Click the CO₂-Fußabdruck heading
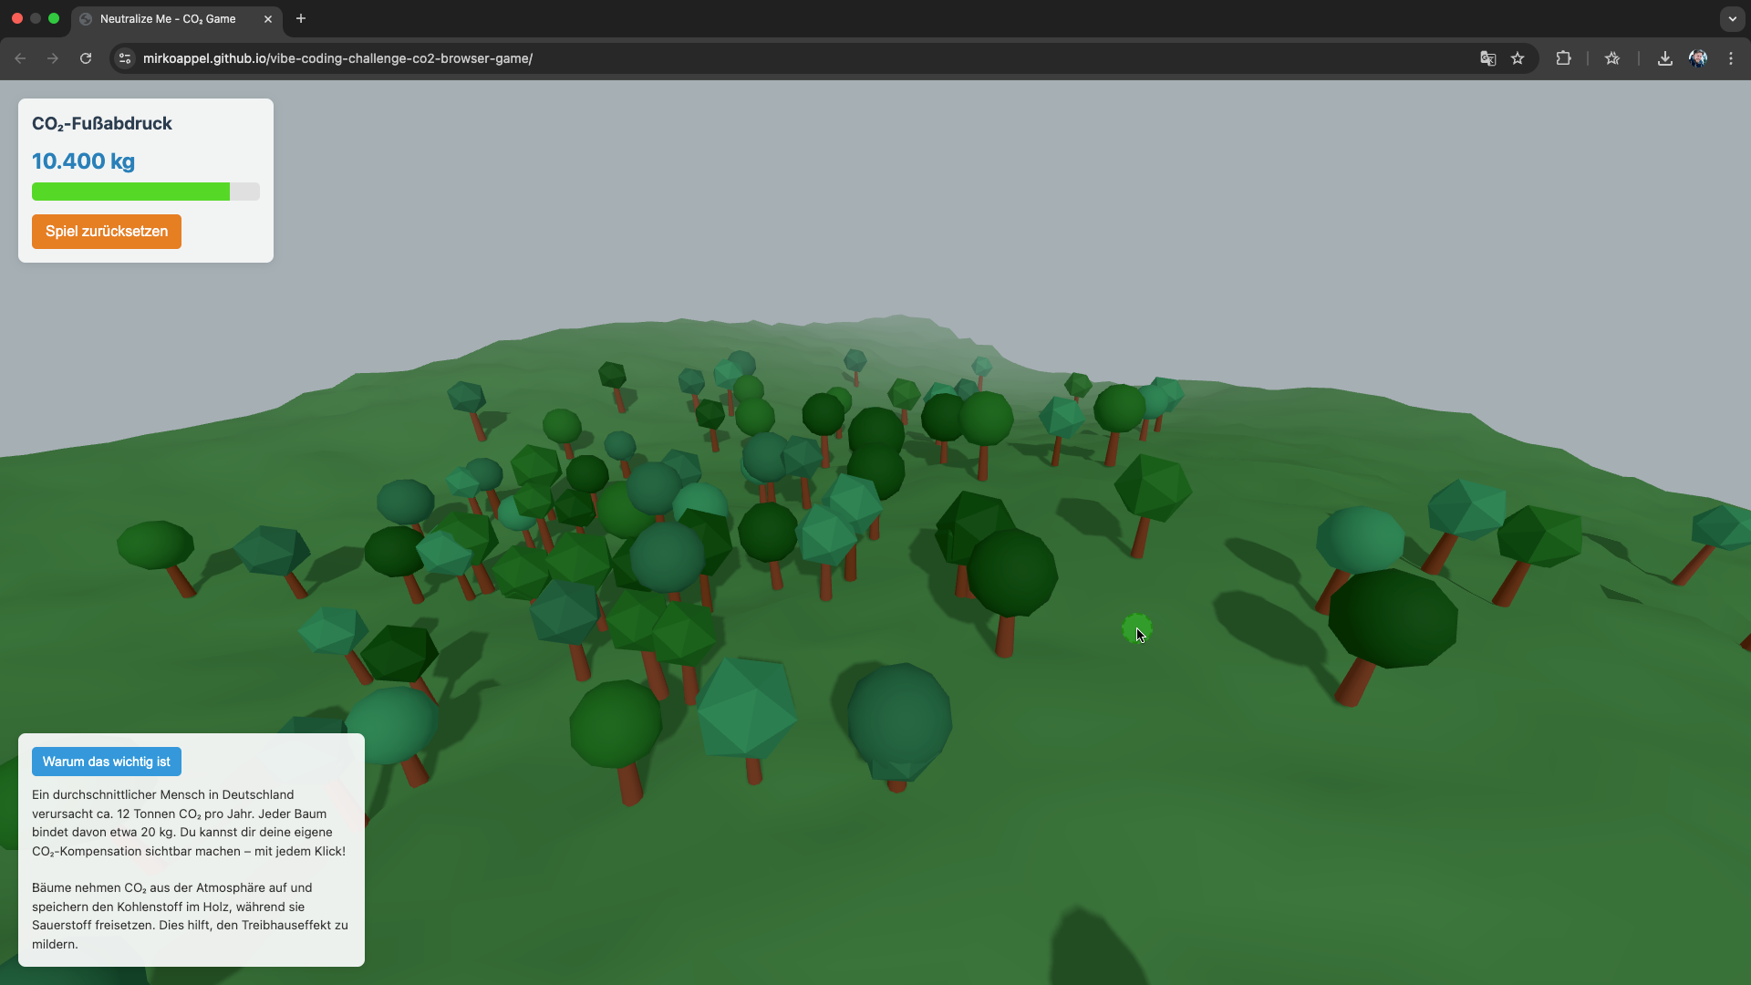1751x985 pixels. (102, 124)
